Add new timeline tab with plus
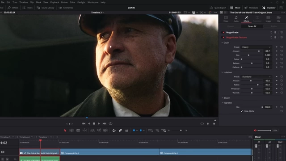This screenshot has height=161, width=286. click(57, 137)
